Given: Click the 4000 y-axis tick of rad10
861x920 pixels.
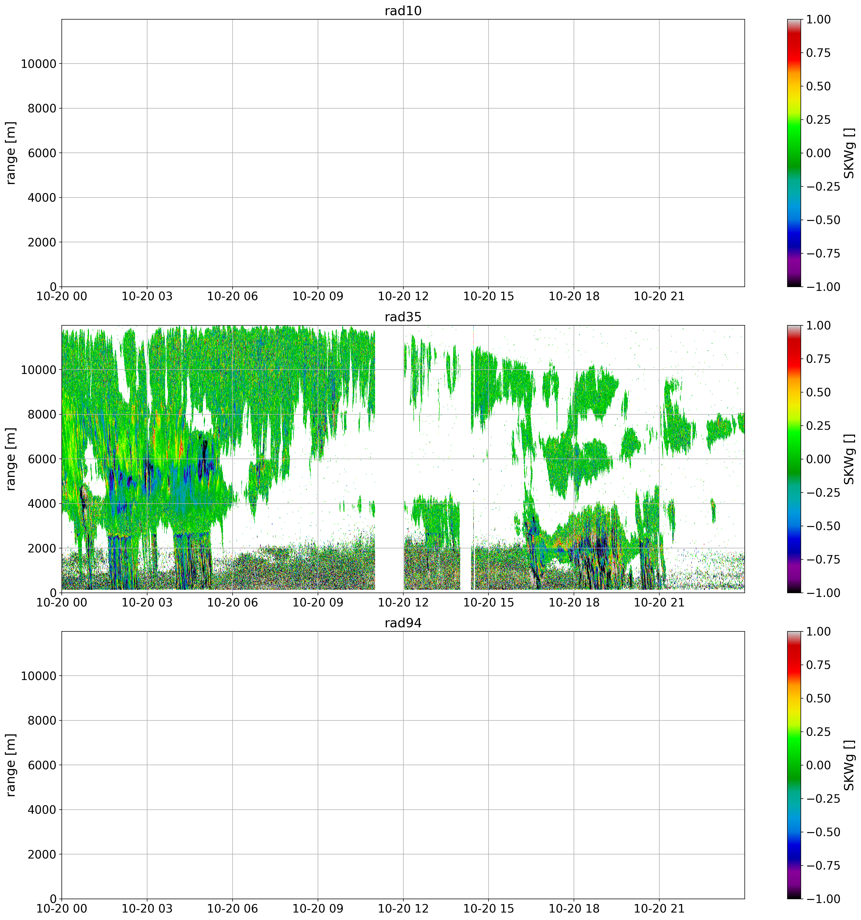Looking at the screenshot, I should [42, 198].
